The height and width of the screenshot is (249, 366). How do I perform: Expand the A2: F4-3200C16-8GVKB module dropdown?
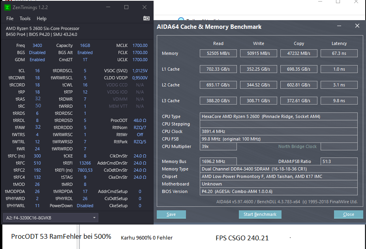(51, 218)
